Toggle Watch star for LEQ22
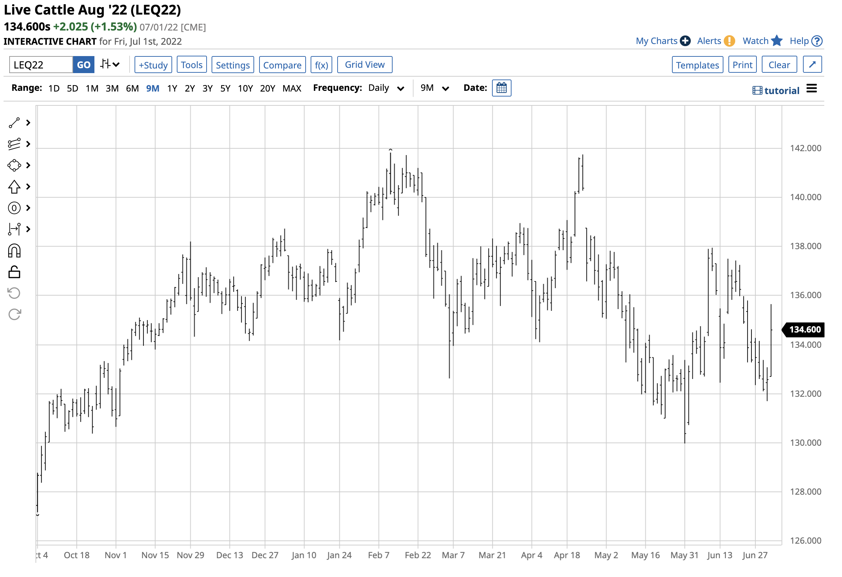This screenshot has height=577, width=842. 777,41
